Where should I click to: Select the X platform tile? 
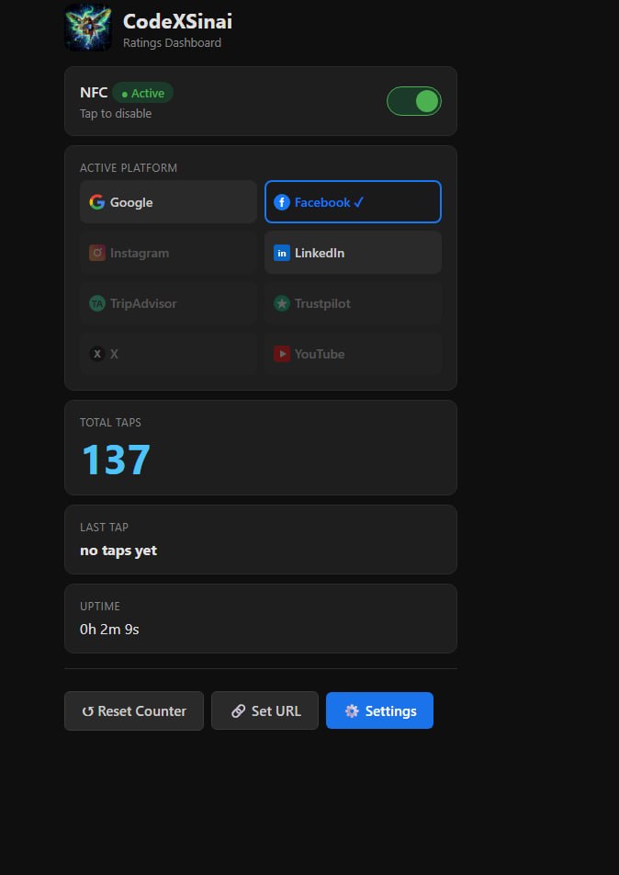coord(168,354)
